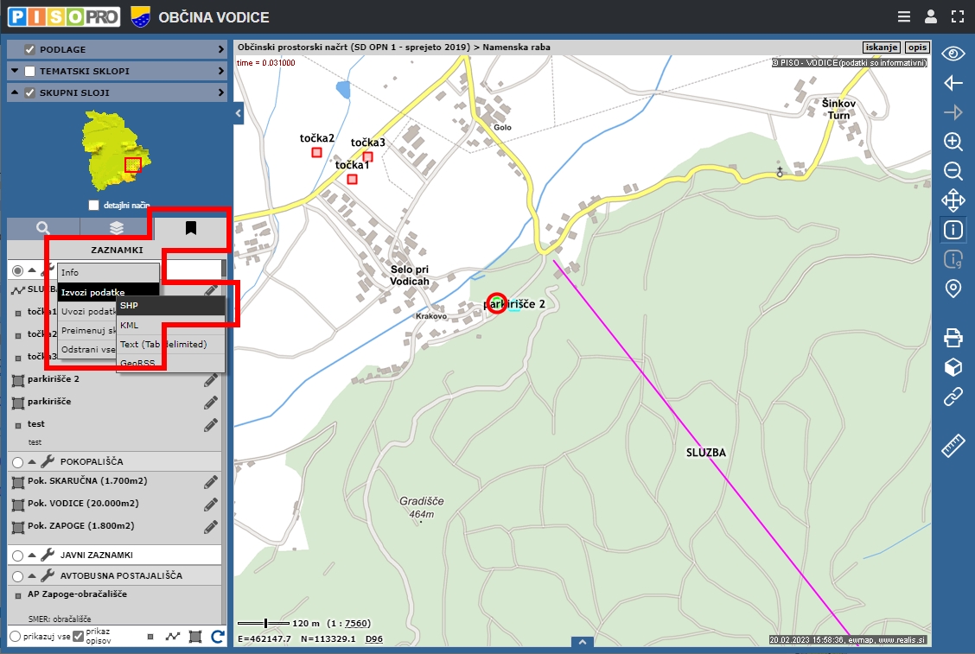The image size is (975, 654).
Task: Choose KML export format
Action: coord(129,325)
